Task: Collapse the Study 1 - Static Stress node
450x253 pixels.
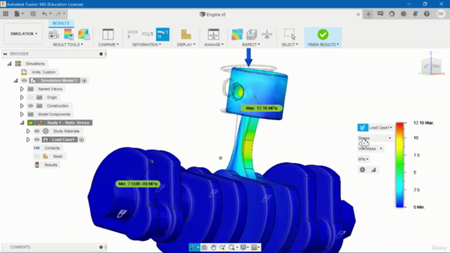Action: 22,123
